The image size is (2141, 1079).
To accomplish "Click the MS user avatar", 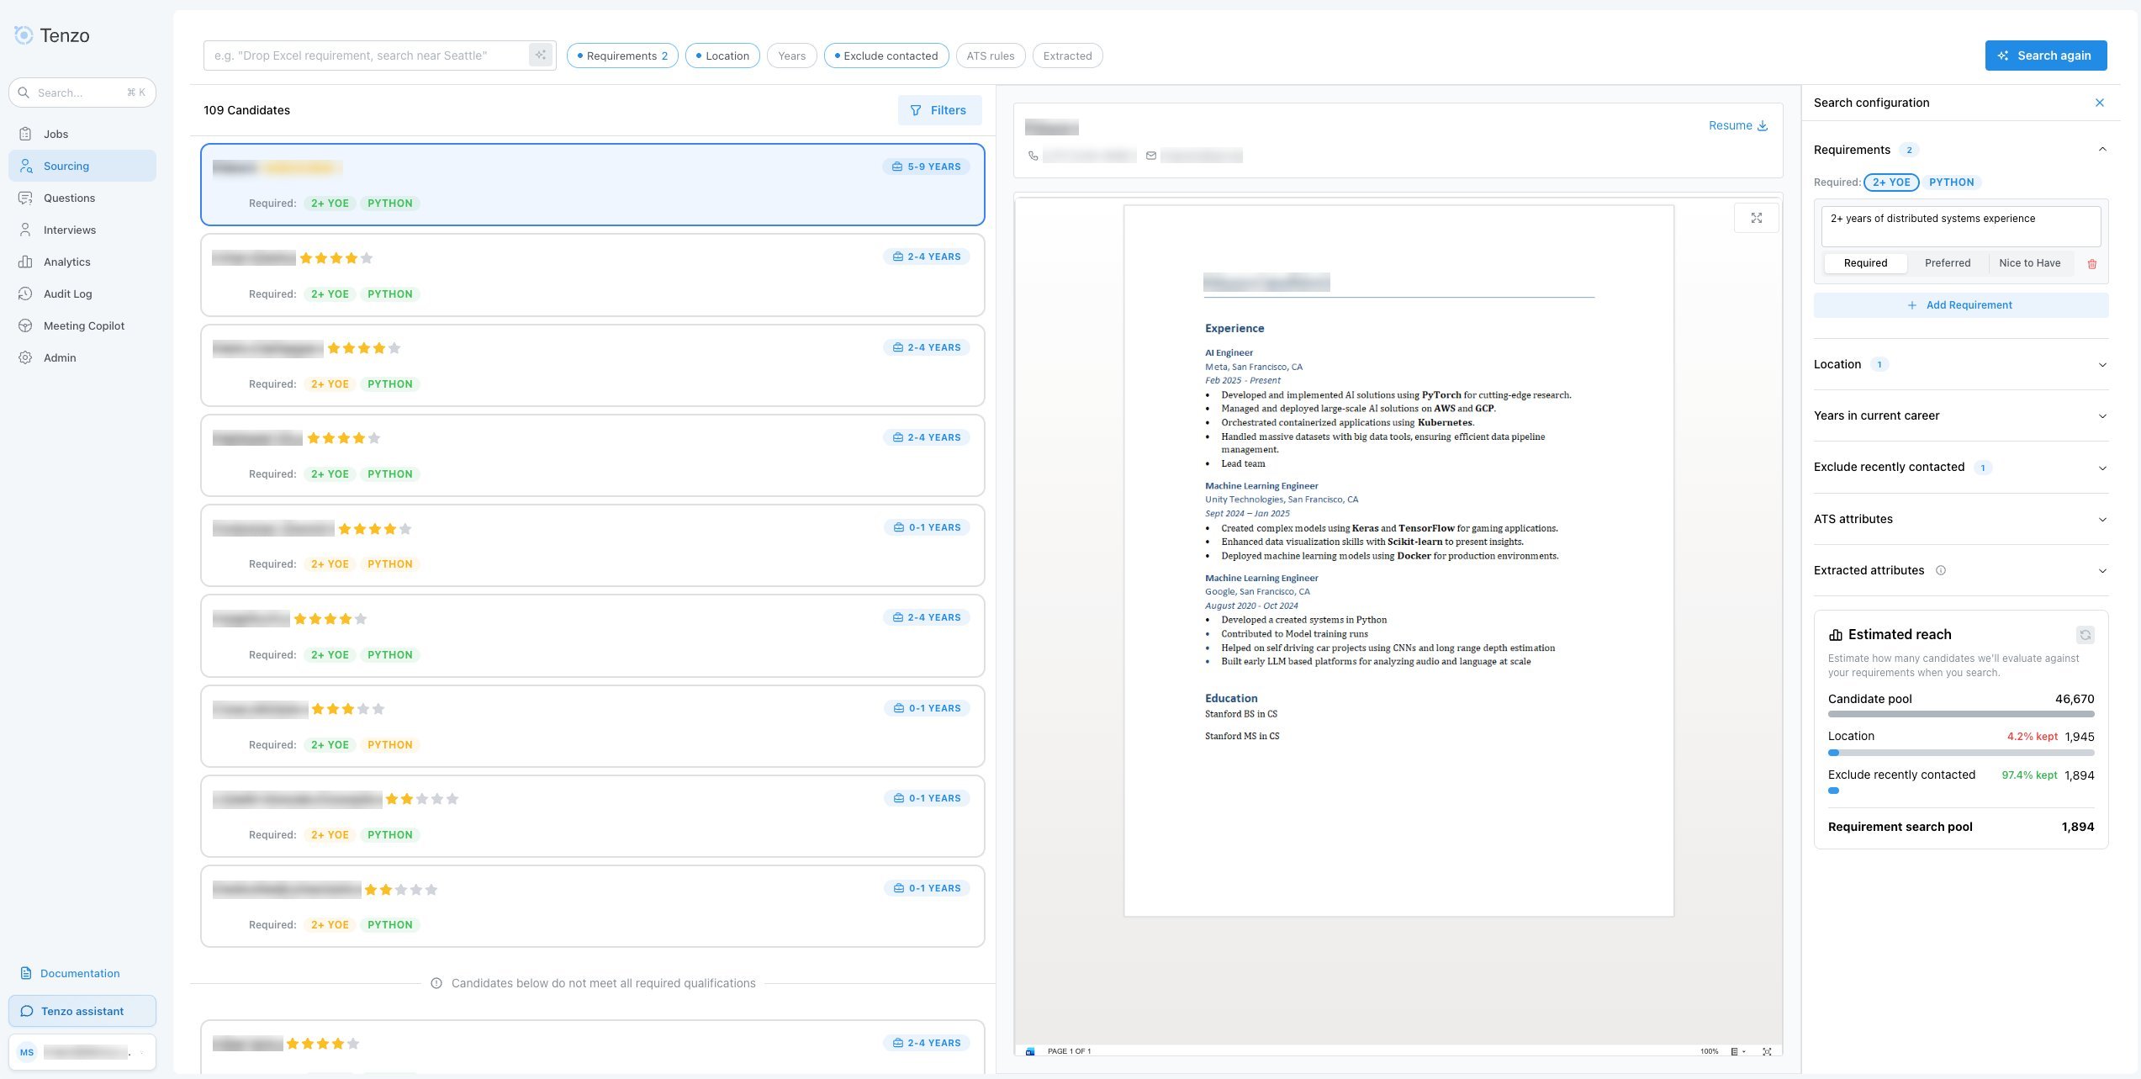I will (27, 1052).
